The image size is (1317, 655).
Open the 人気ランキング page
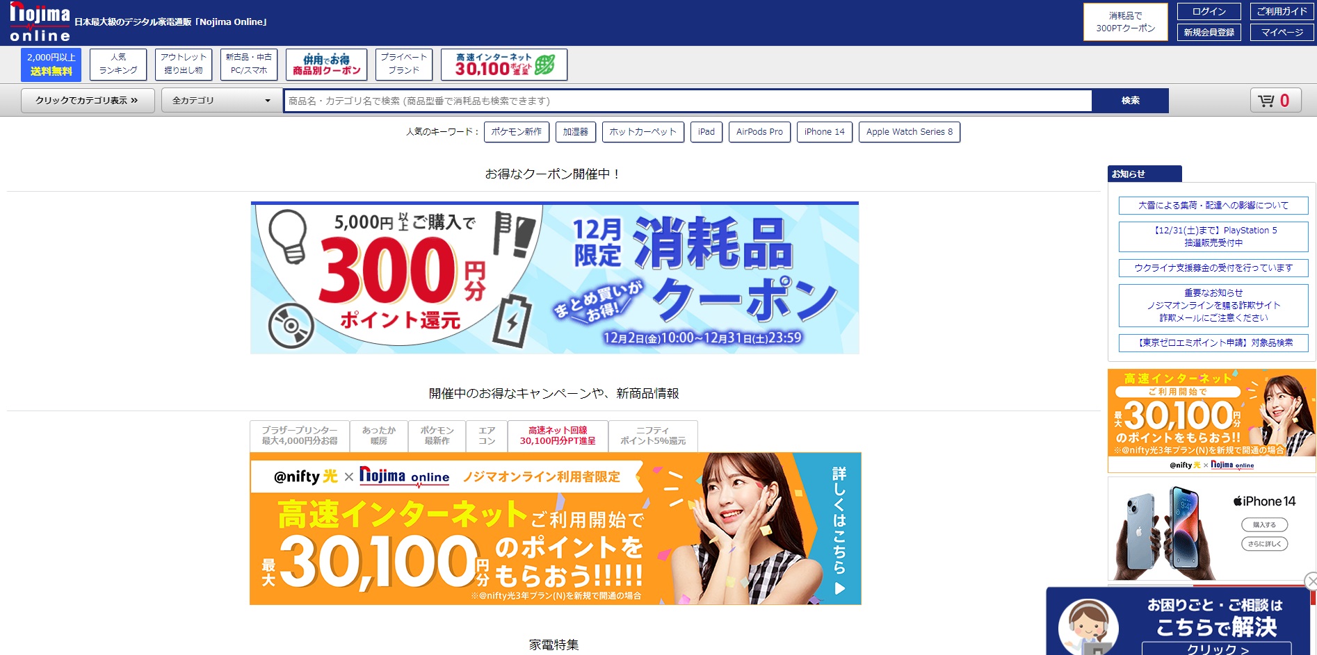(x=118, y=65)
